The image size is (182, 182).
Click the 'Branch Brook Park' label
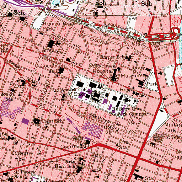[60, 26]
